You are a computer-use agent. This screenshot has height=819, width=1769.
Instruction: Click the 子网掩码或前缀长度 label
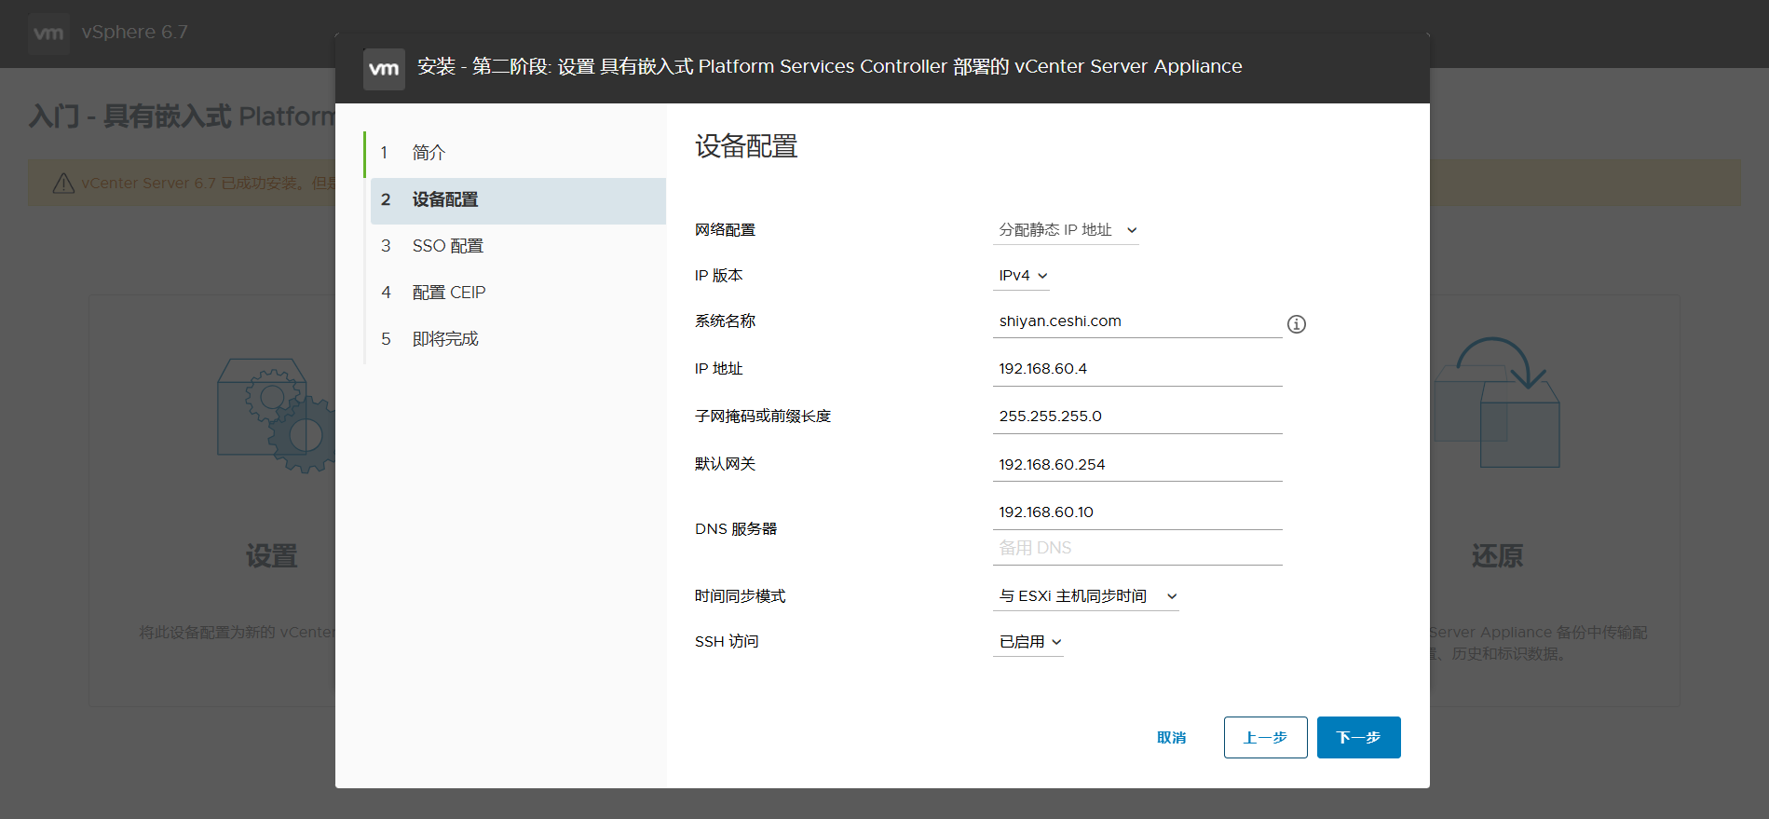tap(763, 416)
